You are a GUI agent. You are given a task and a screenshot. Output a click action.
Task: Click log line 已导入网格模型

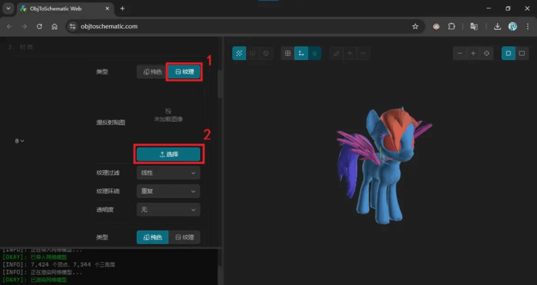[35, 257]
